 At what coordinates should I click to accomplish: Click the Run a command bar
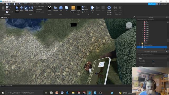[x=66, y=86]
